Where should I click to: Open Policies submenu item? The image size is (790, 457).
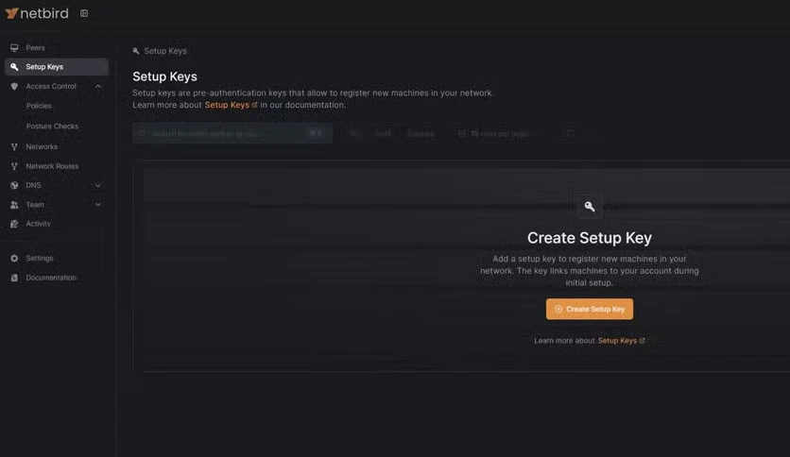(39, 106)
